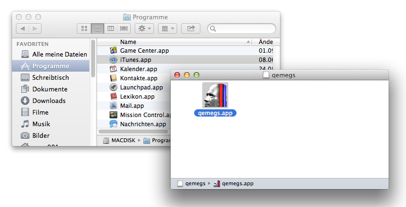Switch to Cover Flow view
The width and height of the screenshot is (406, 207).
pyautogui.click(x=124, y=29)
